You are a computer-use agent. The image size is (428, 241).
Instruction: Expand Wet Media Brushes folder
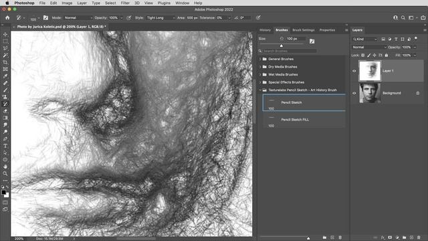tap(260, 74)
